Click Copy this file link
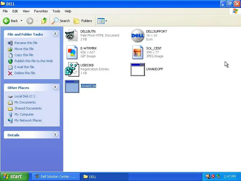Viewport: 241px width, 181px height. tap(24, 55)
